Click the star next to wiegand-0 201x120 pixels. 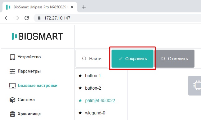point(80,113)
